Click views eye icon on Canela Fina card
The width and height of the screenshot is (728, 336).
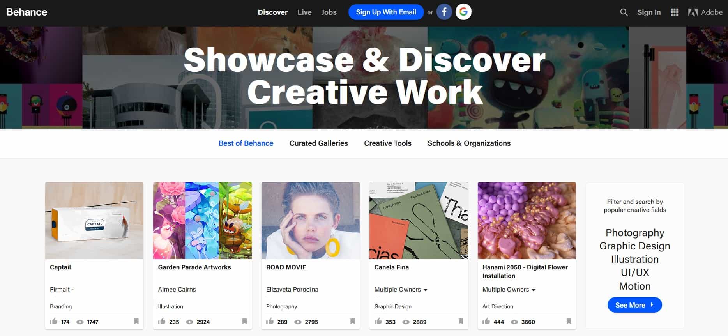pos(406,322)
